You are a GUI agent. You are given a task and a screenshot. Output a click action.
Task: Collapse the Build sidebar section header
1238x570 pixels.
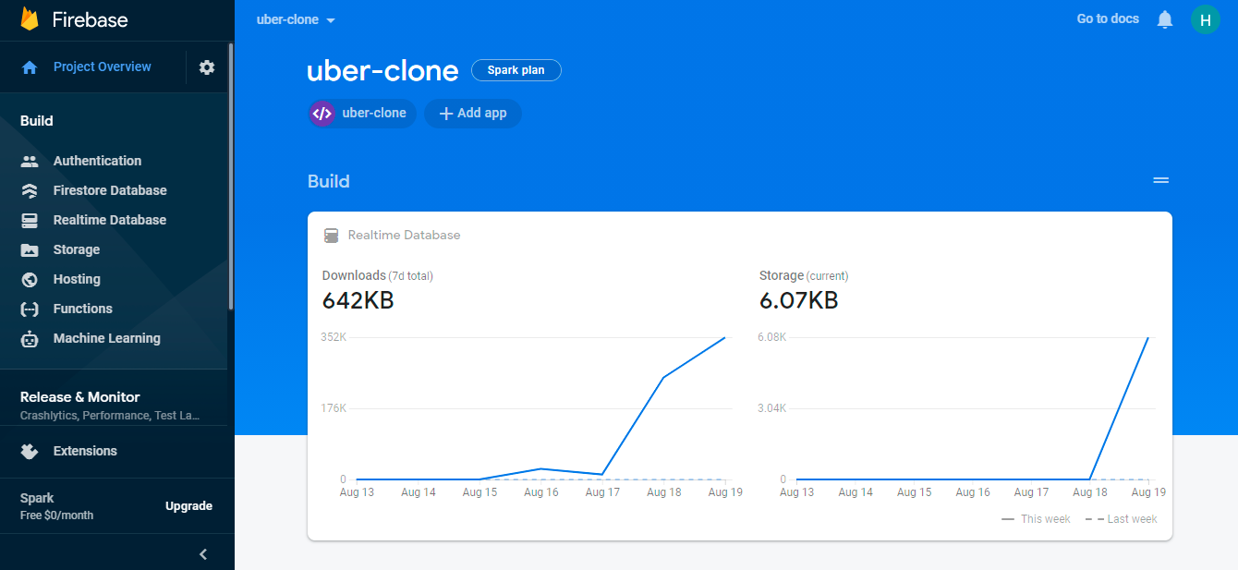tap(37, 121)
